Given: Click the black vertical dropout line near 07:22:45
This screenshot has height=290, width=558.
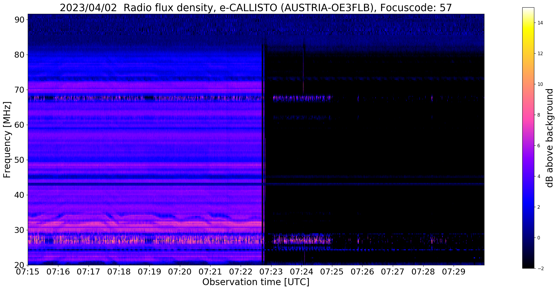Looking at the screenshot, I should [x=263, y=155].
